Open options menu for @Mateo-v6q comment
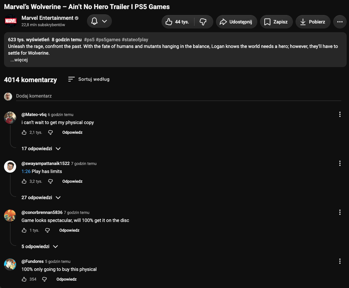 click(340, 114)
